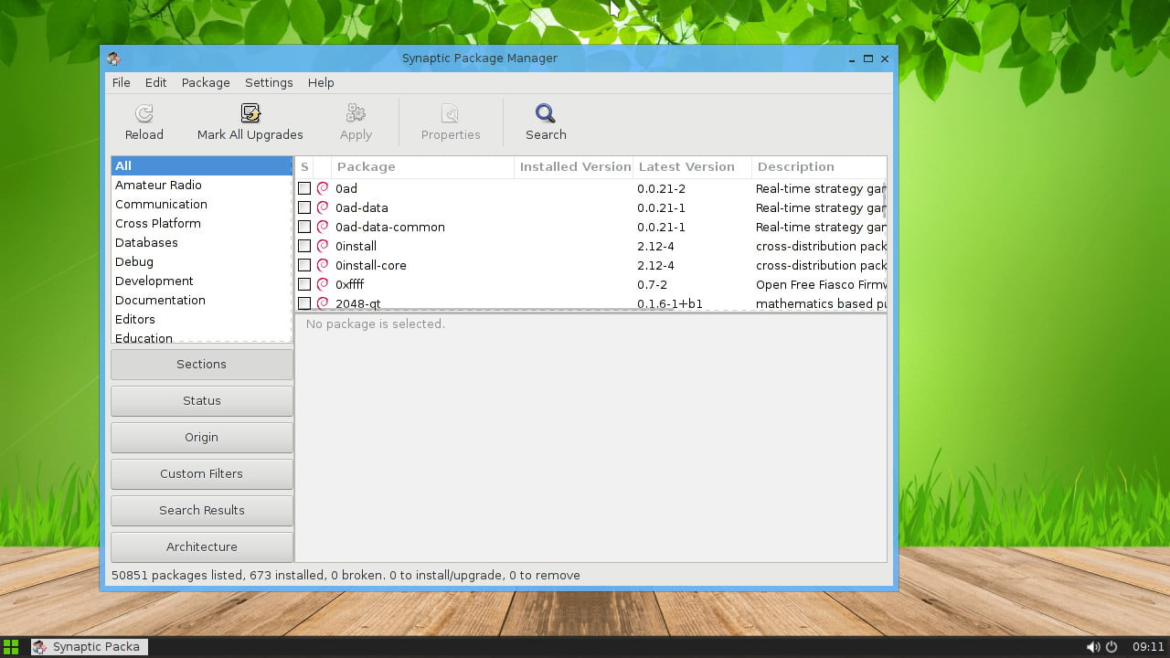Viewport: 1170px width, 658px height.
Task: Click the Mark All Upgrades icon
Action: pos(250,113)
